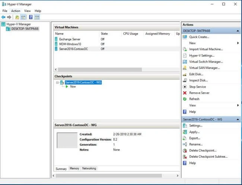Click the Forward arrow toolbar icon

click(x=9, y=17)
